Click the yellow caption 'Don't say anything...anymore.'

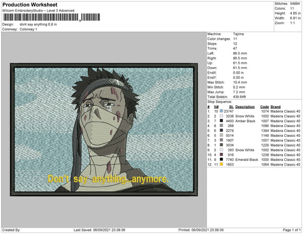click(108, 179)
